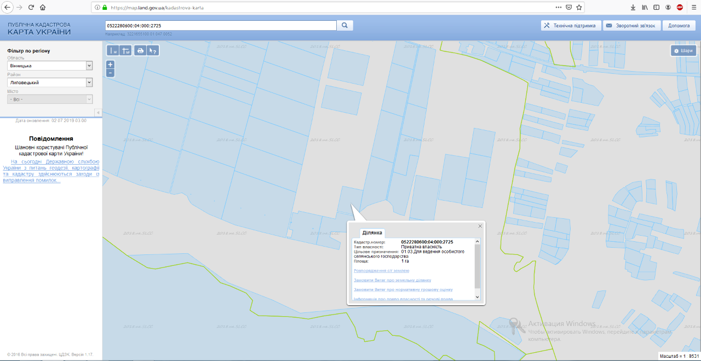Image resolution: width=701 pixels, height=361 pixels.
Task: Select the area measurement tool (М²)
Action: point(125,51)
